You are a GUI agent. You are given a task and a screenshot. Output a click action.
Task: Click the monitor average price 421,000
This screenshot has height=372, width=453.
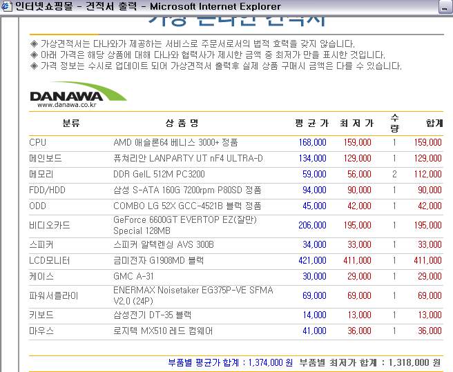point(312,260)
